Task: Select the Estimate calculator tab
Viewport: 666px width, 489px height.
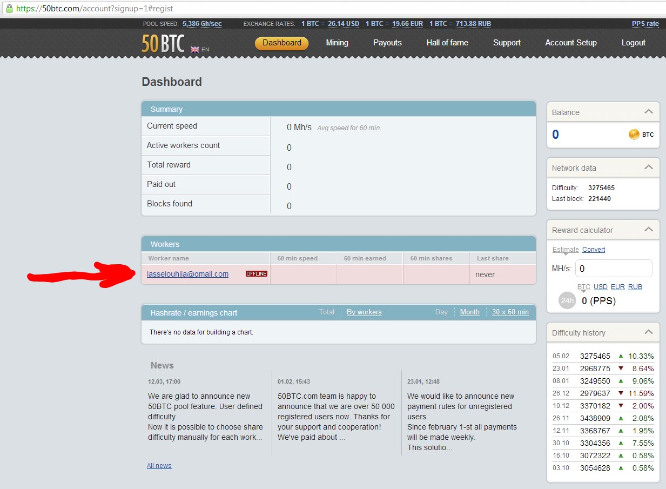Action: click(566, 249)
